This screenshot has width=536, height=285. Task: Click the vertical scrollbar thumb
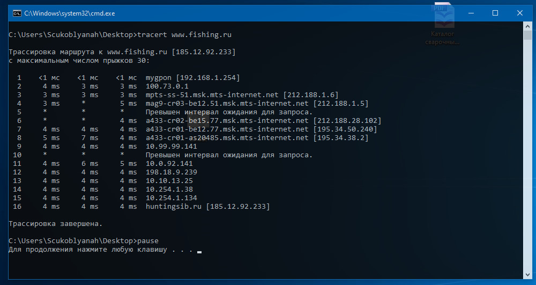(527, 36)
